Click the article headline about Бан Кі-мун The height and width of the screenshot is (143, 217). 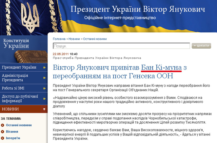click(119, 72)
